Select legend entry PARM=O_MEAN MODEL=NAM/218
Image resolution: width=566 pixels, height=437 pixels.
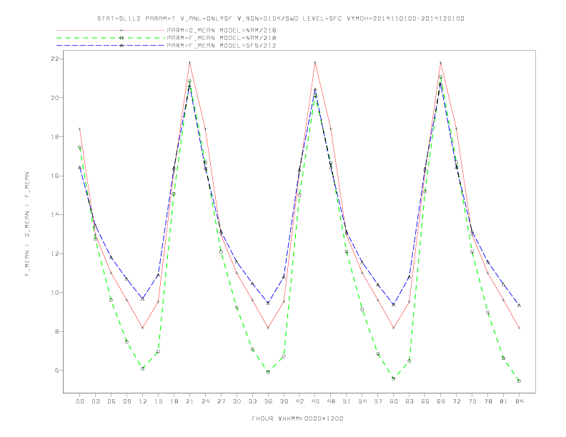(222, 30)
